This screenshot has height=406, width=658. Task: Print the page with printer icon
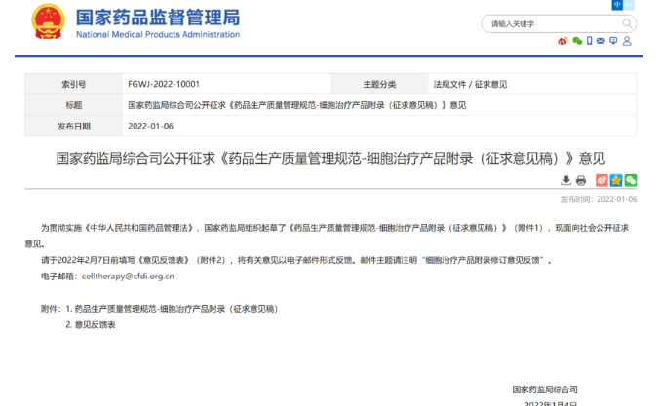click(x=581, y=180)
